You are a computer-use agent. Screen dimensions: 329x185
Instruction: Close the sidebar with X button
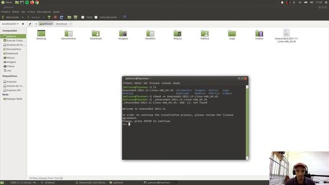(x=23, y=24)
